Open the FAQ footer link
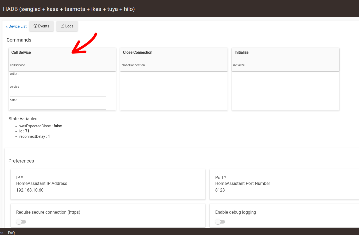 (11, 233)
